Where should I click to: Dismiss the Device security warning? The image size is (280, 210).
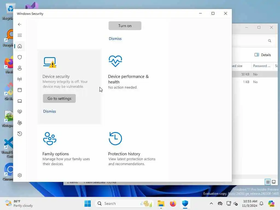coord(49,112)
